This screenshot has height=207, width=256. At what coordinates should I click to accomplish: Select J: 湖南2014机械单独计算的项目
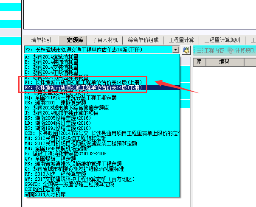102,113
